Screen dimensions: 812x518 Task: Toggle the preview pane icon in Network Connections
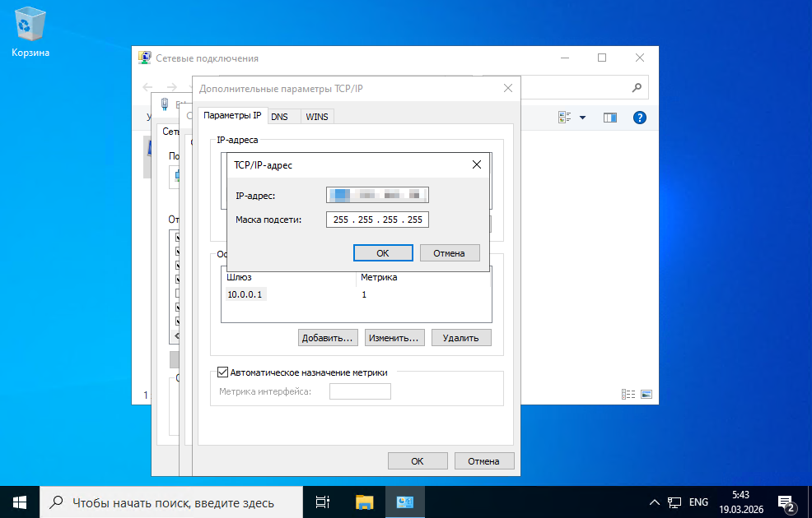tap(609, 118)
